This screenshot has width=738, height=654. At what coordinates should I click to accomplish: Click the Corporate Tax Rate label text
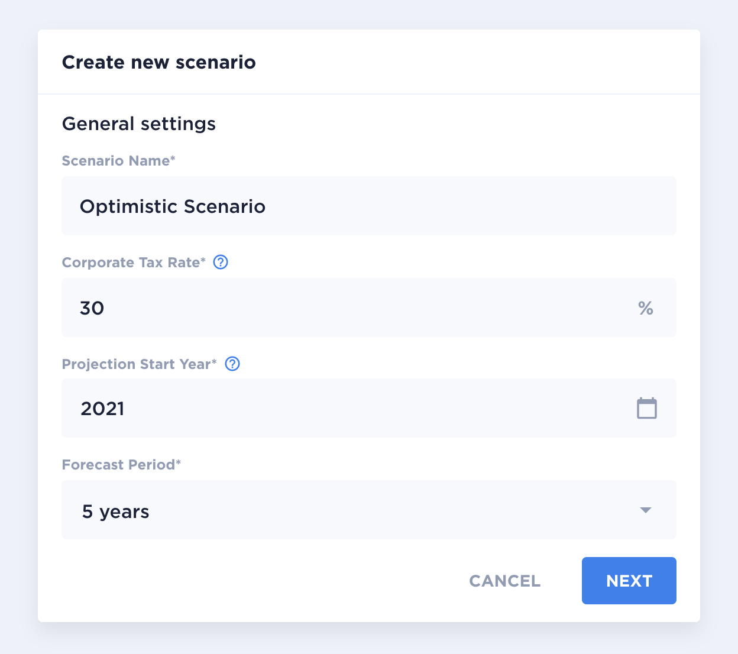pos(134,263)
